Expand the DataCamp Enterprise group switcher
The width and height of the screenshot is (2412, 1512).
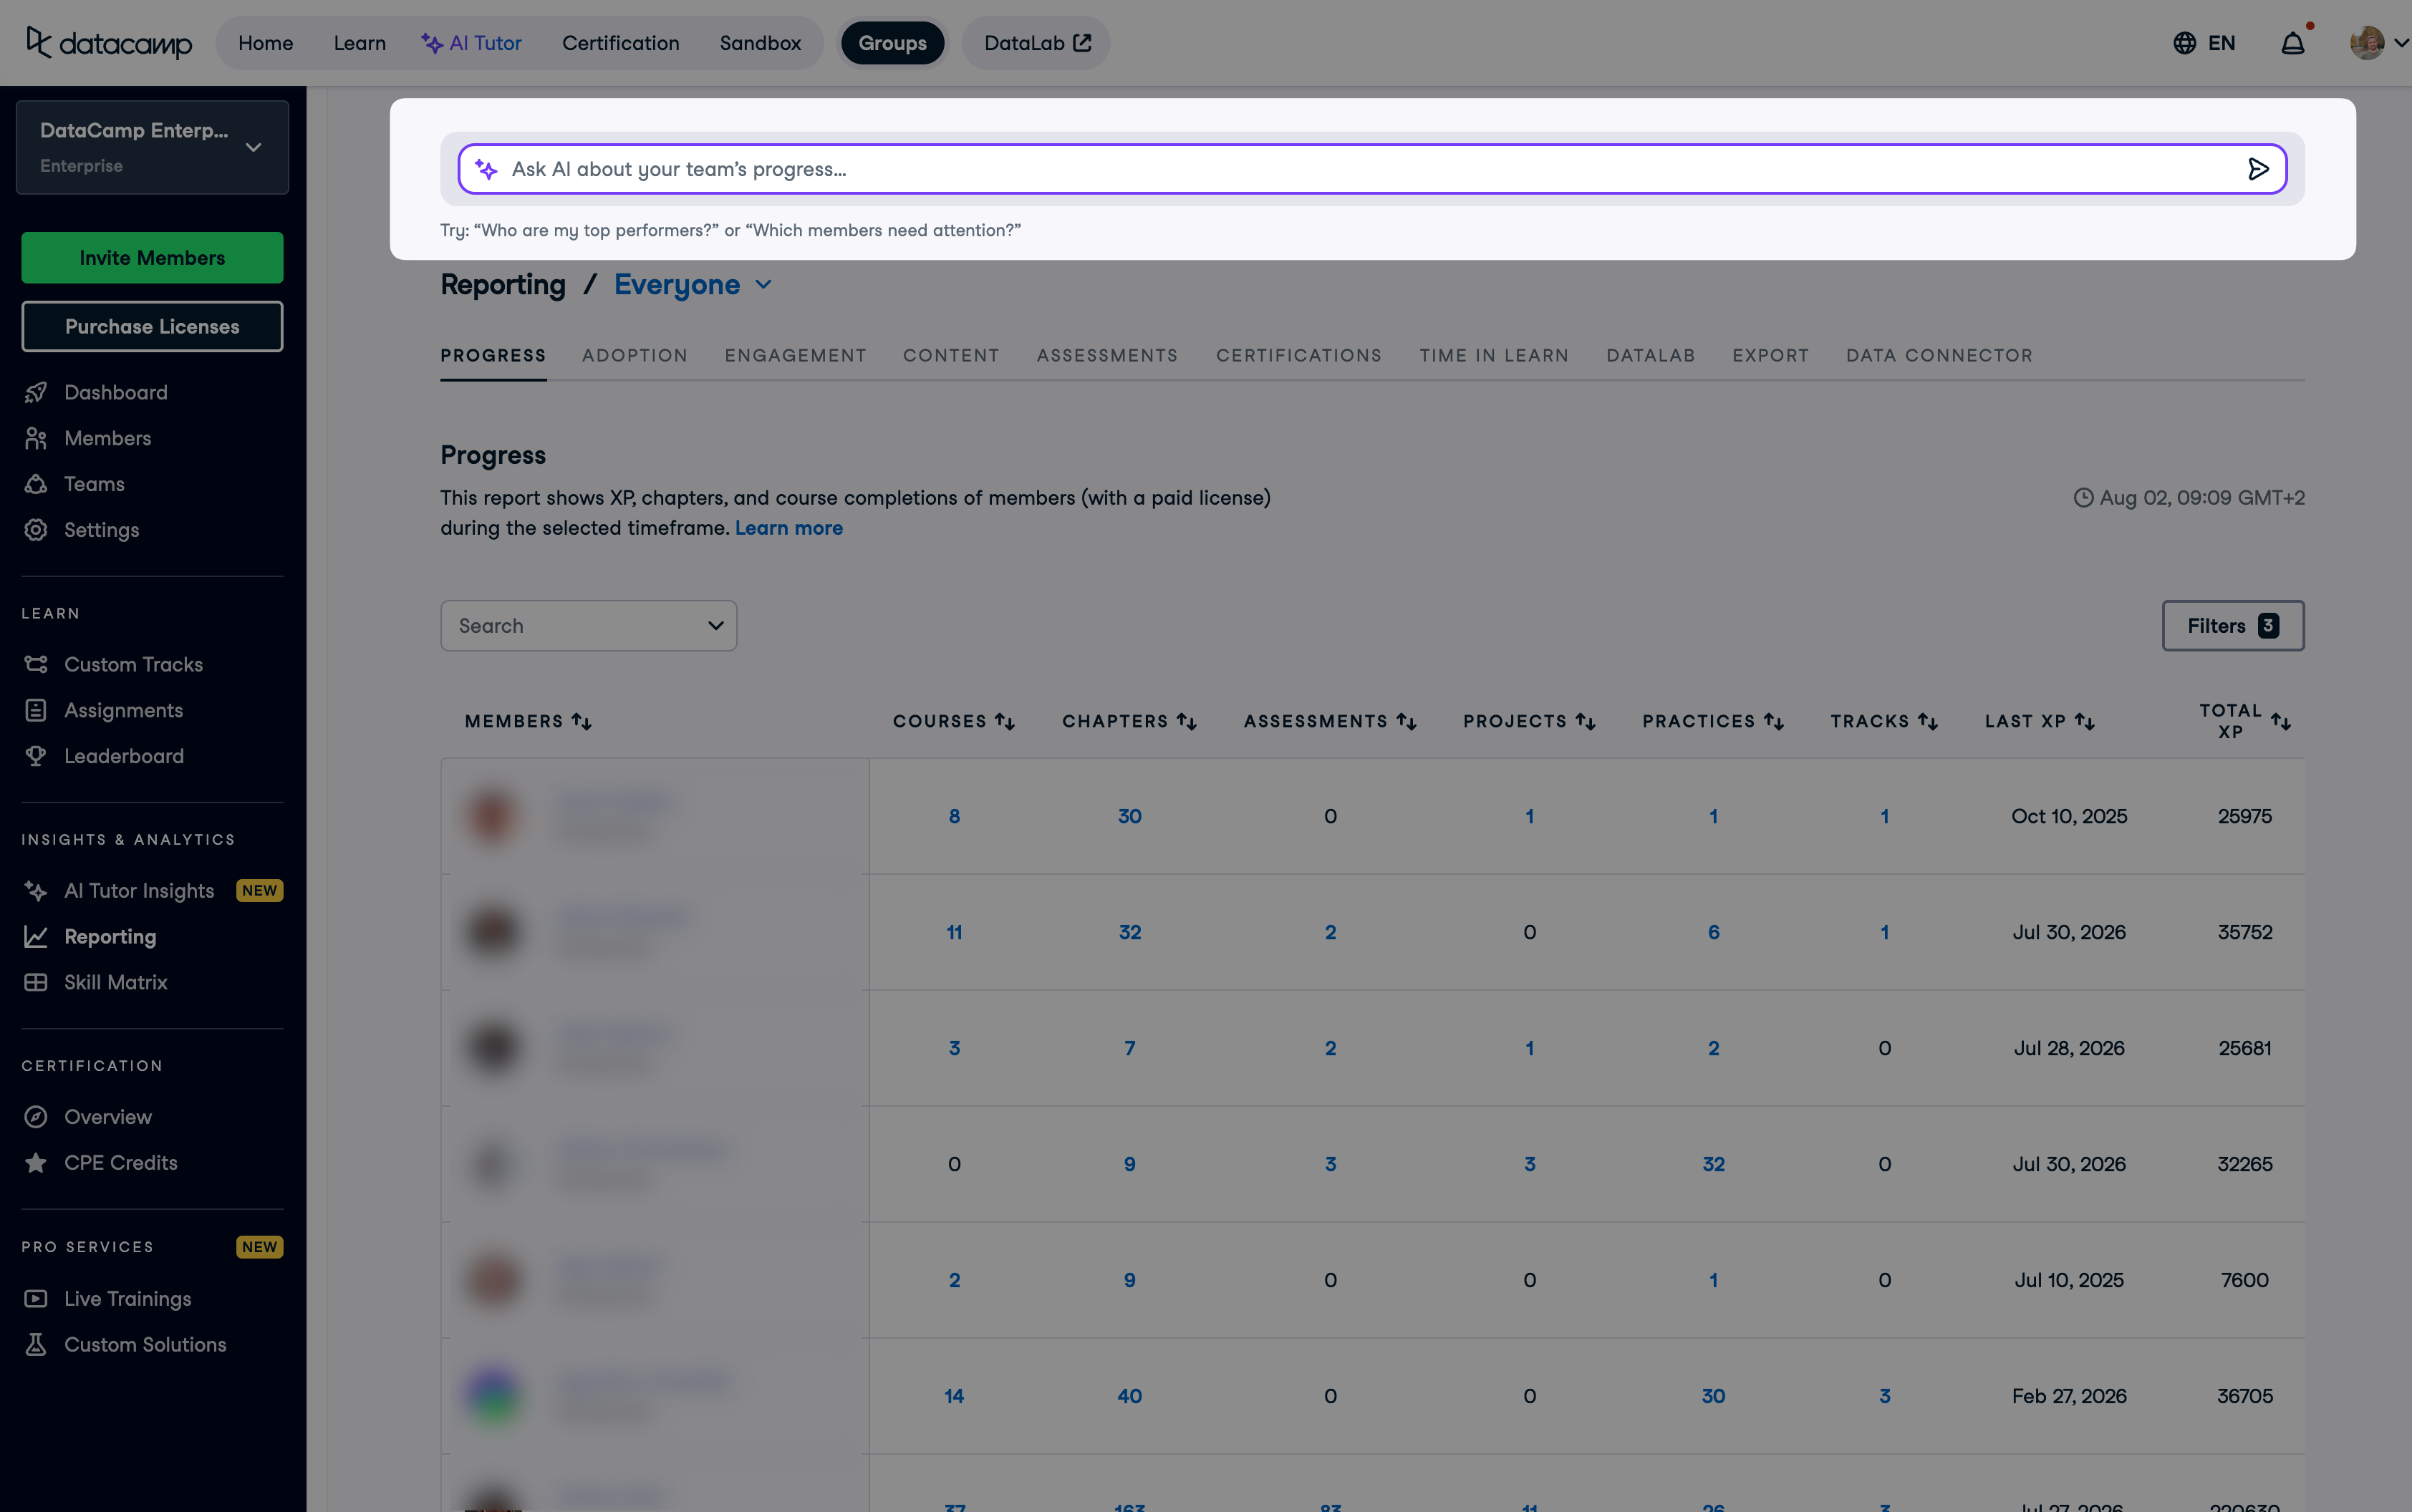click(x=152, y=147)
